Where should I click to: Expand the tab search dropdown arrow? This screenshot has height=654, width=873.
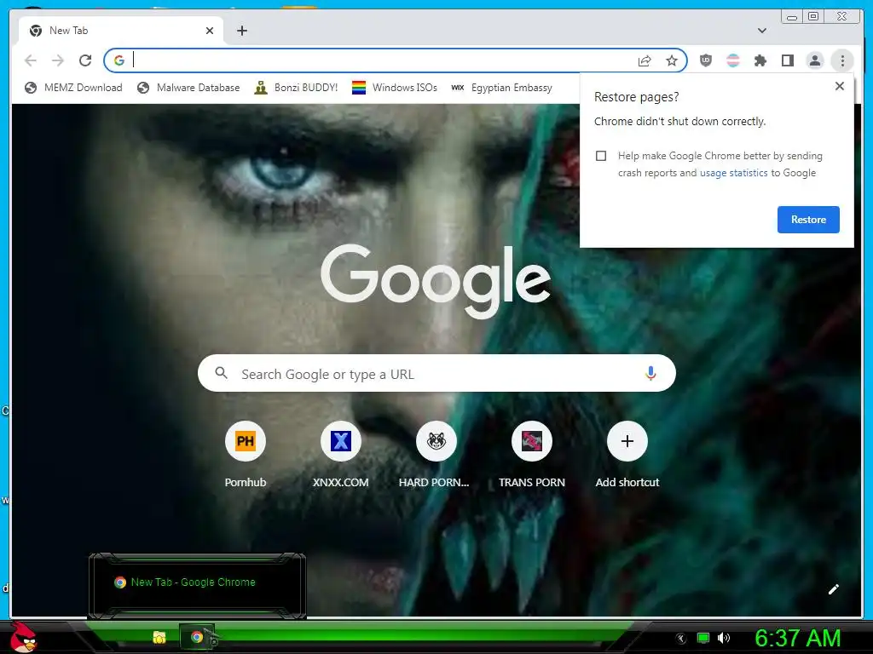click(x=762, y=31)
